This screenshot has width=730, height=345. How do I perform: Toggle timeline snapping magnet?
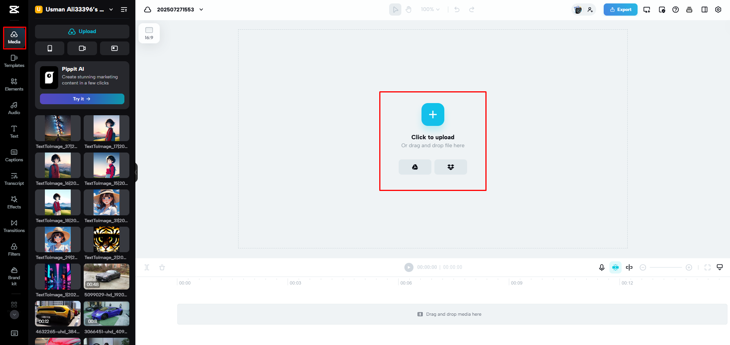(615, 267)
